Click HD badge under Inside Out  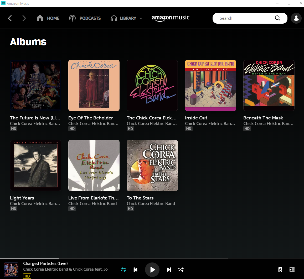coord(189,129)
